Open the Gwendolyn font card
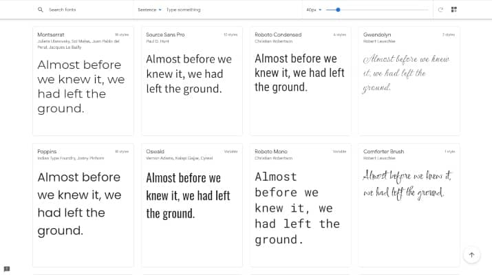This screenshot has width=492, height=275. [409, 81]
